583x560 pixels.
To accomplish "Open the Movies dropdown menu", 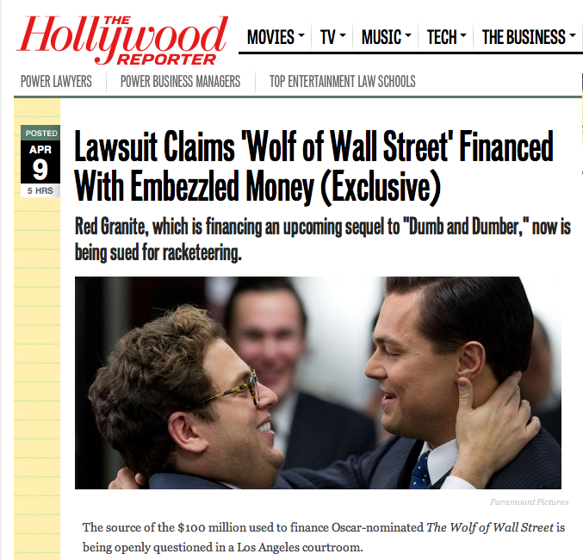I will pyautogui.click(x=276, y=37).
